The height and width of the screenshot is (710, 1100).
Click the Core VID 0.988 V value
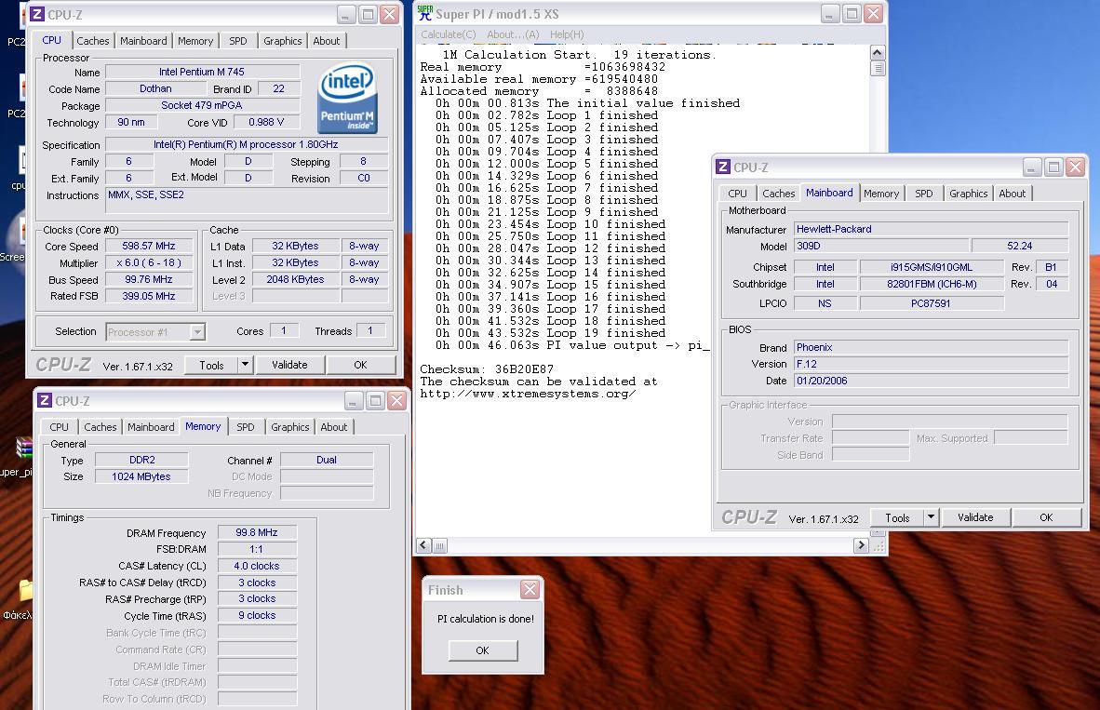click(x=266, y=122)
